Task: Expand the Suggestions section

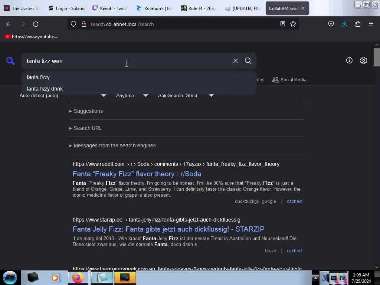Action: point(86,111)
